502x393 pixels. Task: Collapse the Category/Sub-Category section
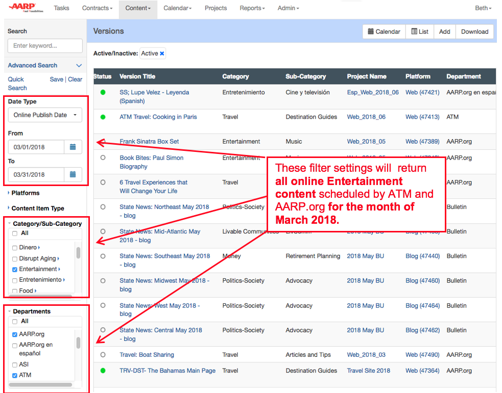click(45, 224)
